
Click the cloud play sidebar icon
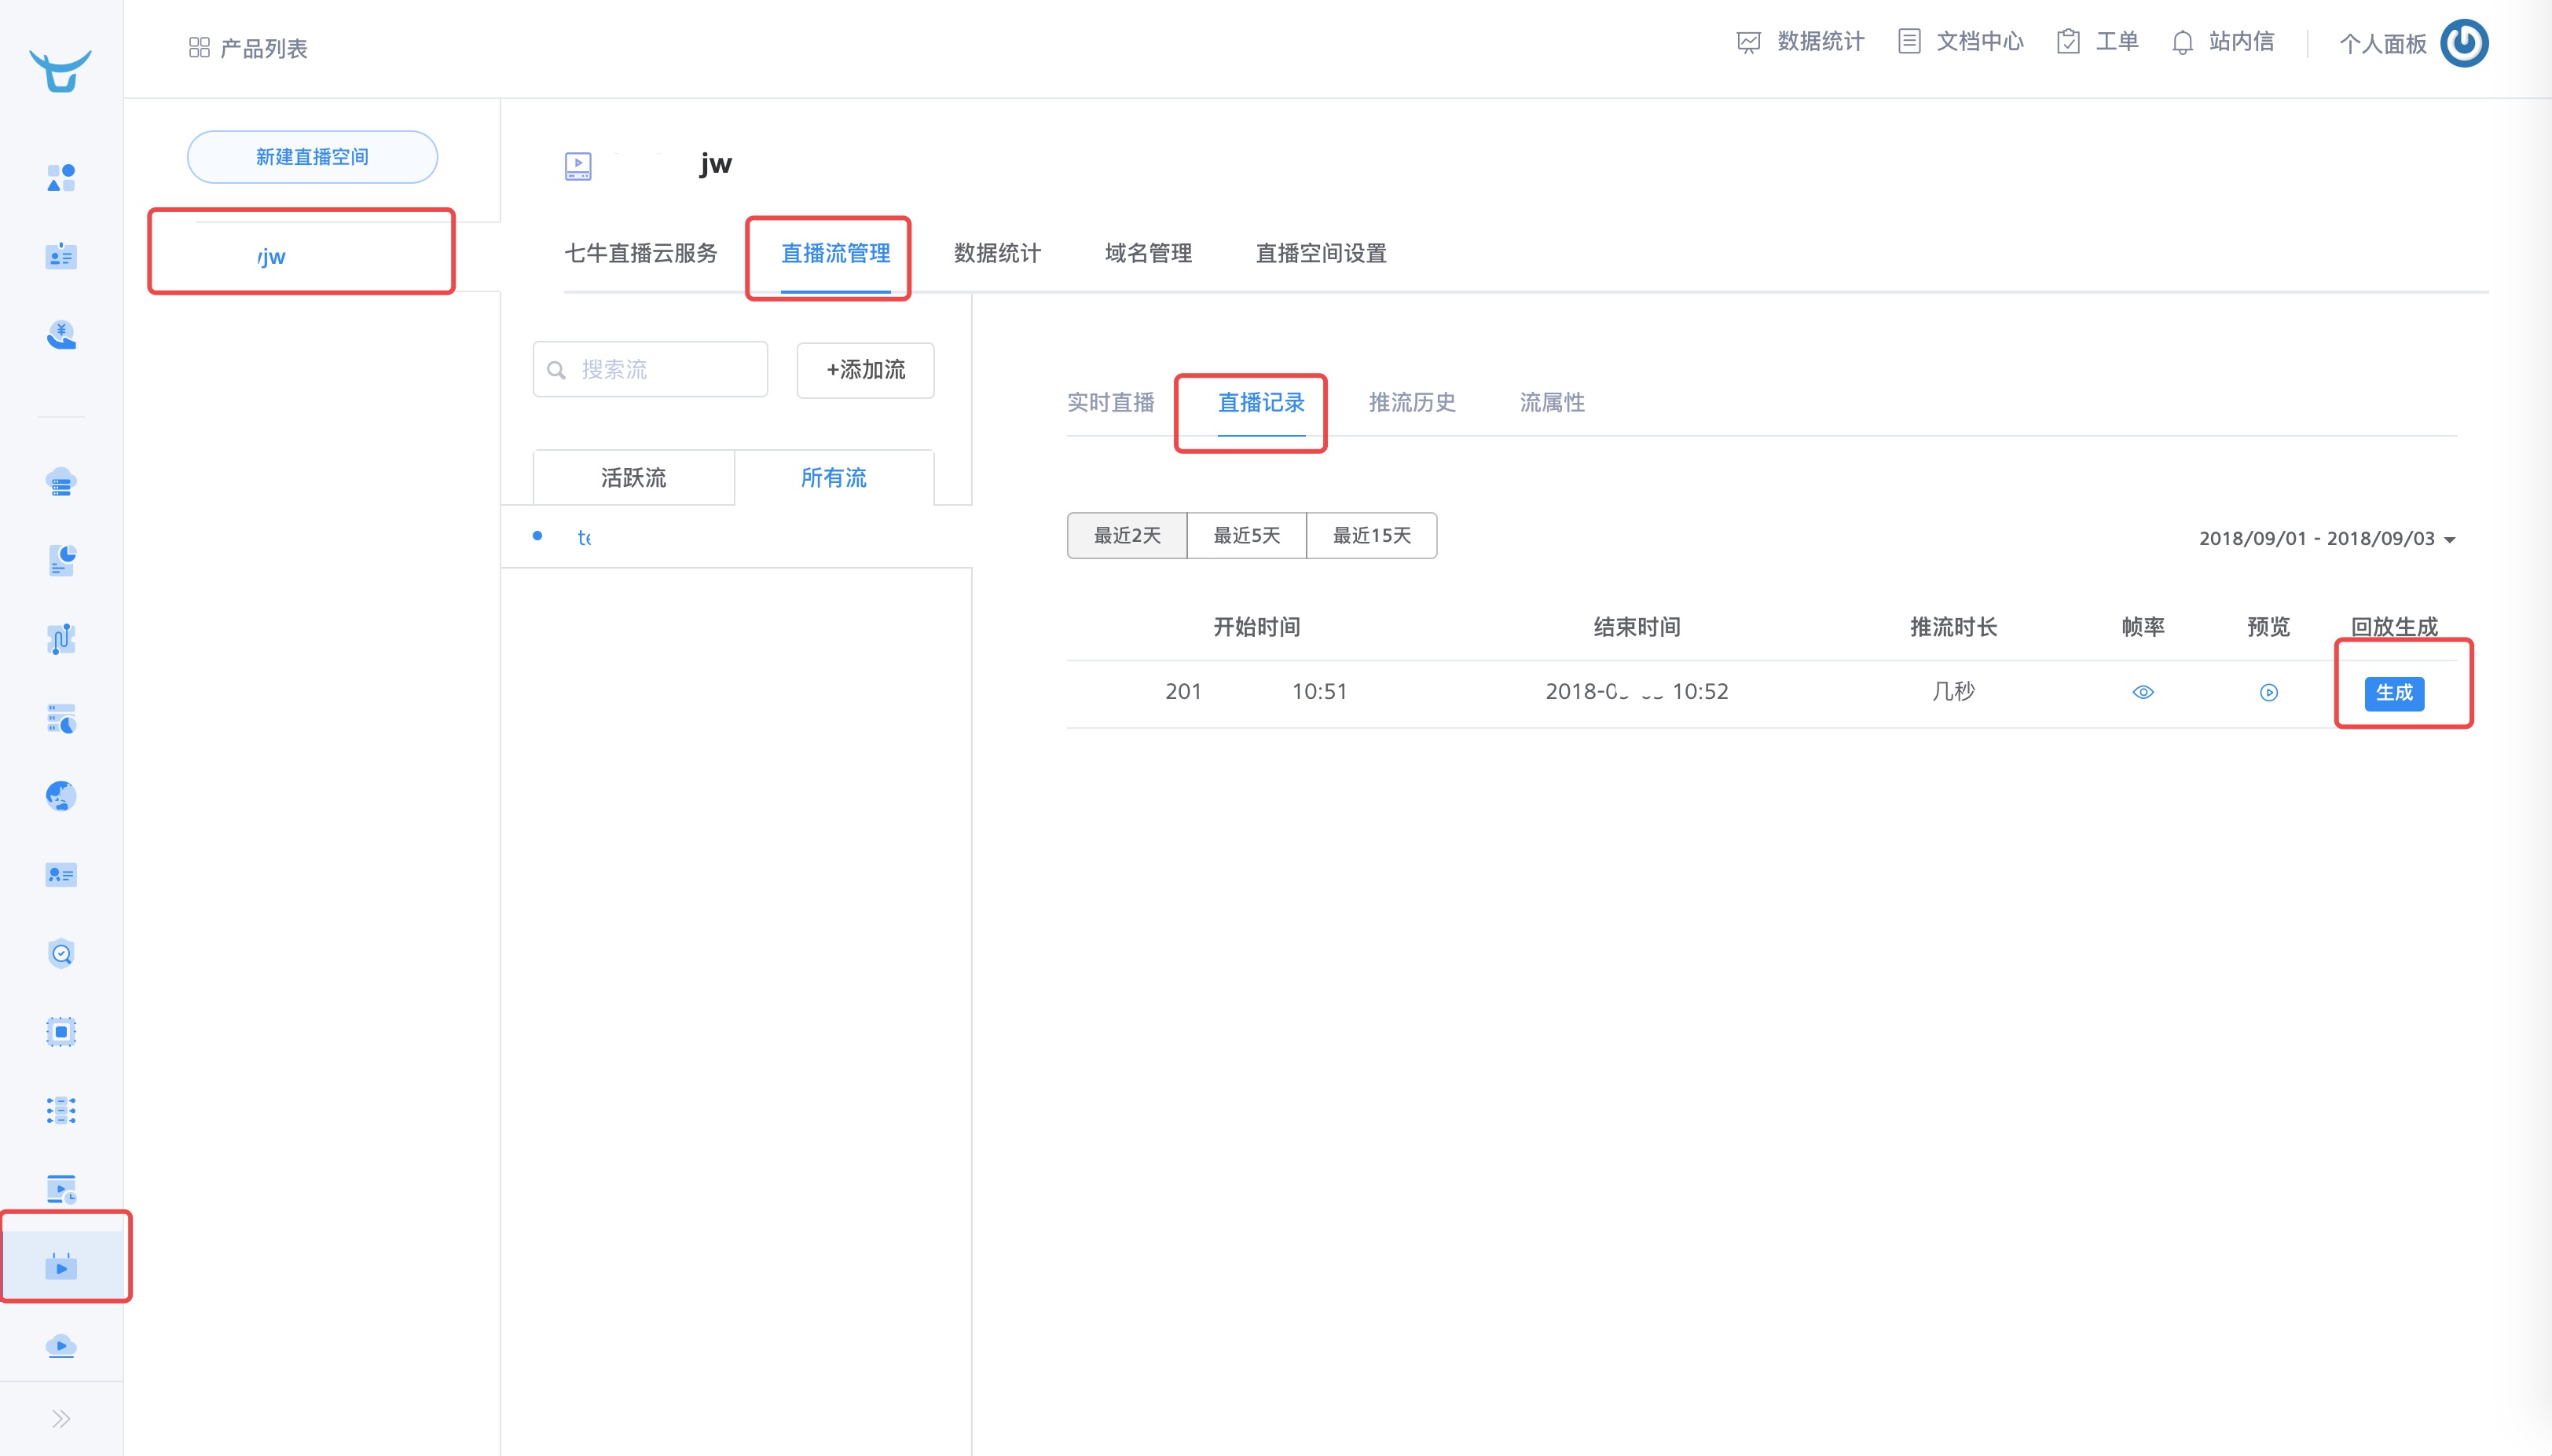pyautogui.click(x=61, y=1345)
